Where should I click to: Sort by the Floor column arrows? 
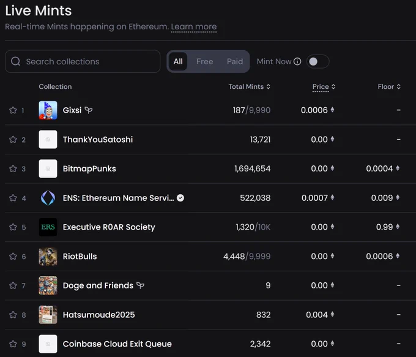point(398,86)
